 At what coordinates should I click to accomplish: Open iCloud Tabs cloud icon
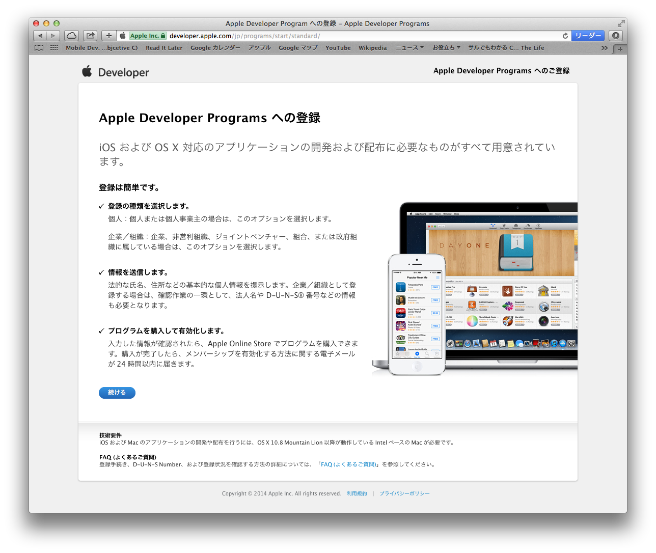tap(72, 36)
